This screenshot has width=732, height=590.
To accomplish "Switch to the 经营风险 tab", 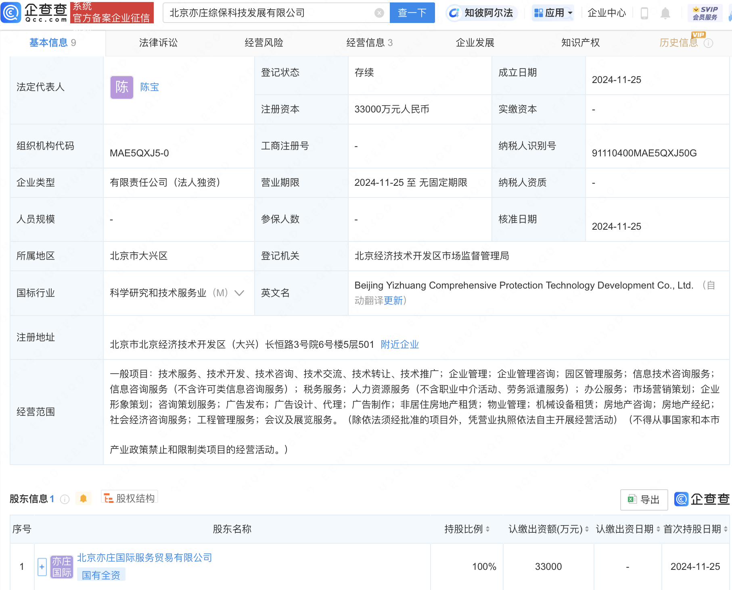I will pos(264,43).
